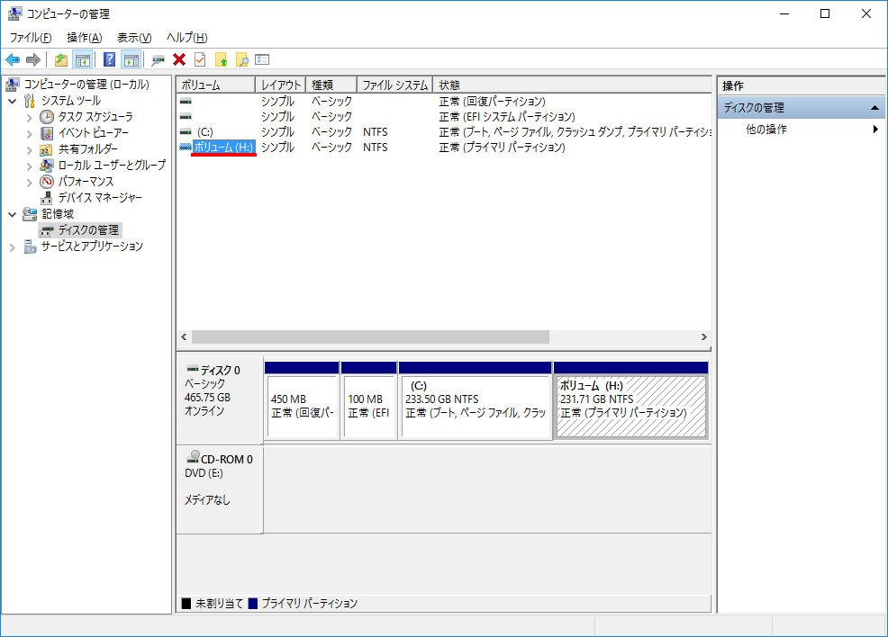The height and width of the screenshot is (637, 888).
Task: Open the ヘルプ(H) menu
Action: pos(187,37)
